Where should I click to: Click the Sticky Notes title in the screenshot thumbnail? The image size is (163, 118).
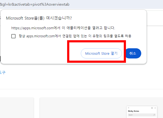point(133,111)
